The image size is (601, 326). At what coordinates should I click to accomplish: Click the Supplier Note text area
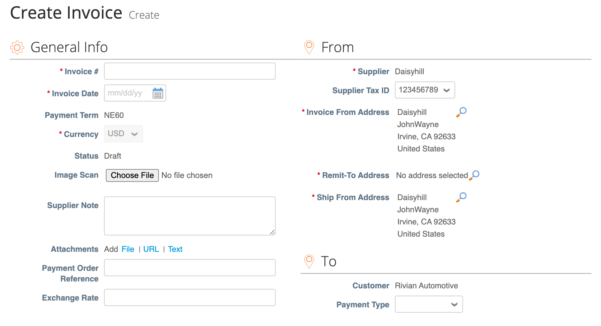point(189,216)
